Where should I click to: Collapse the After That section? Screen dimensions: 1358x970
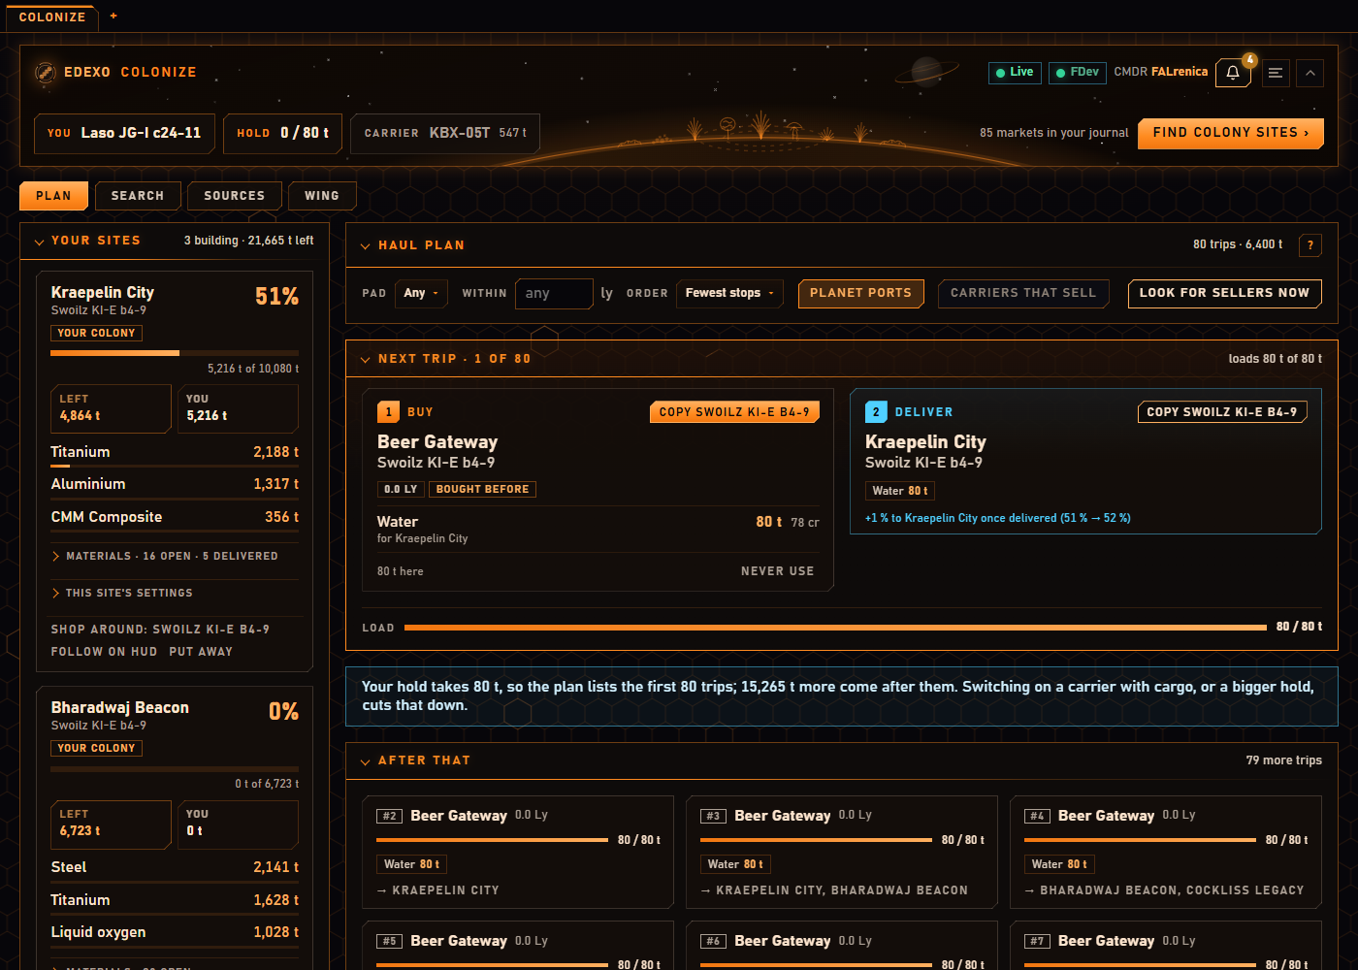(366, 761)
